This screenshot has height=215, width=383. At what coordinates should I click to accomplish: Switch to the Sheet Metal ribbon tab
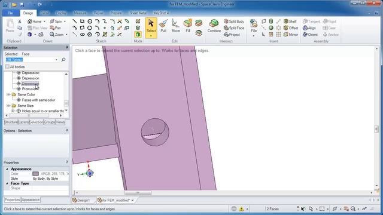click(138, 13)
